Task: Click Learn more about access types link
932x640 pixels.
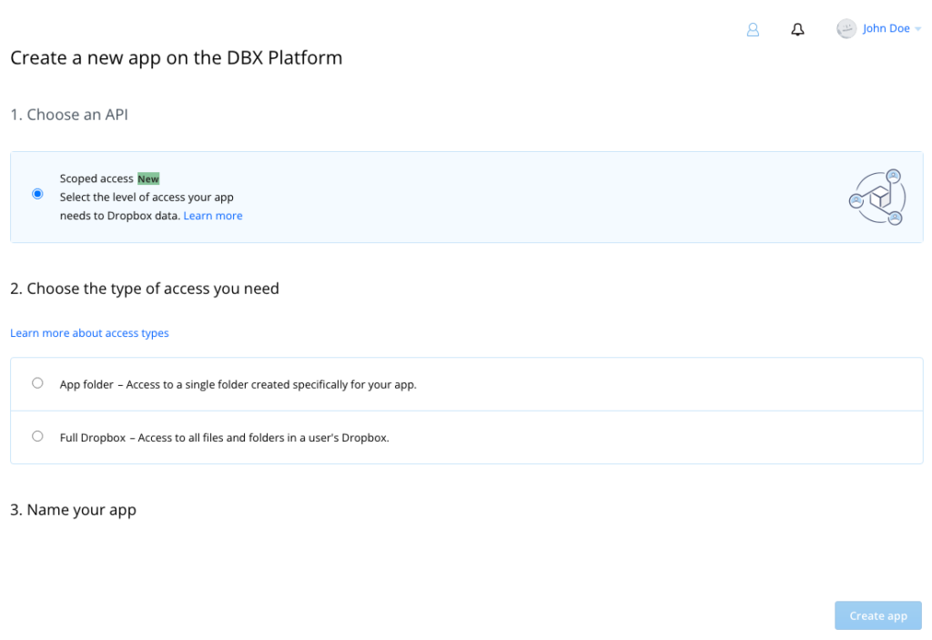Action: [x=89, y=332]
